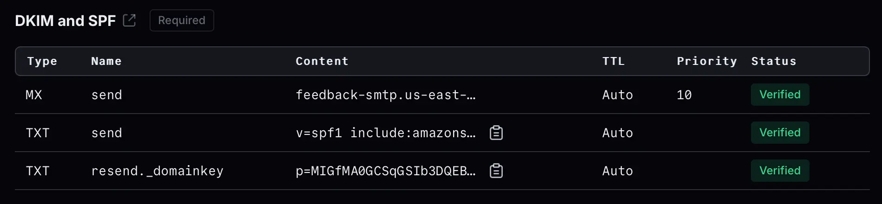Select the p=MIGfMA0GCSqGSIb3DQEB key text
The height and width of the screenshot is (204, 882).
[385, 171]
